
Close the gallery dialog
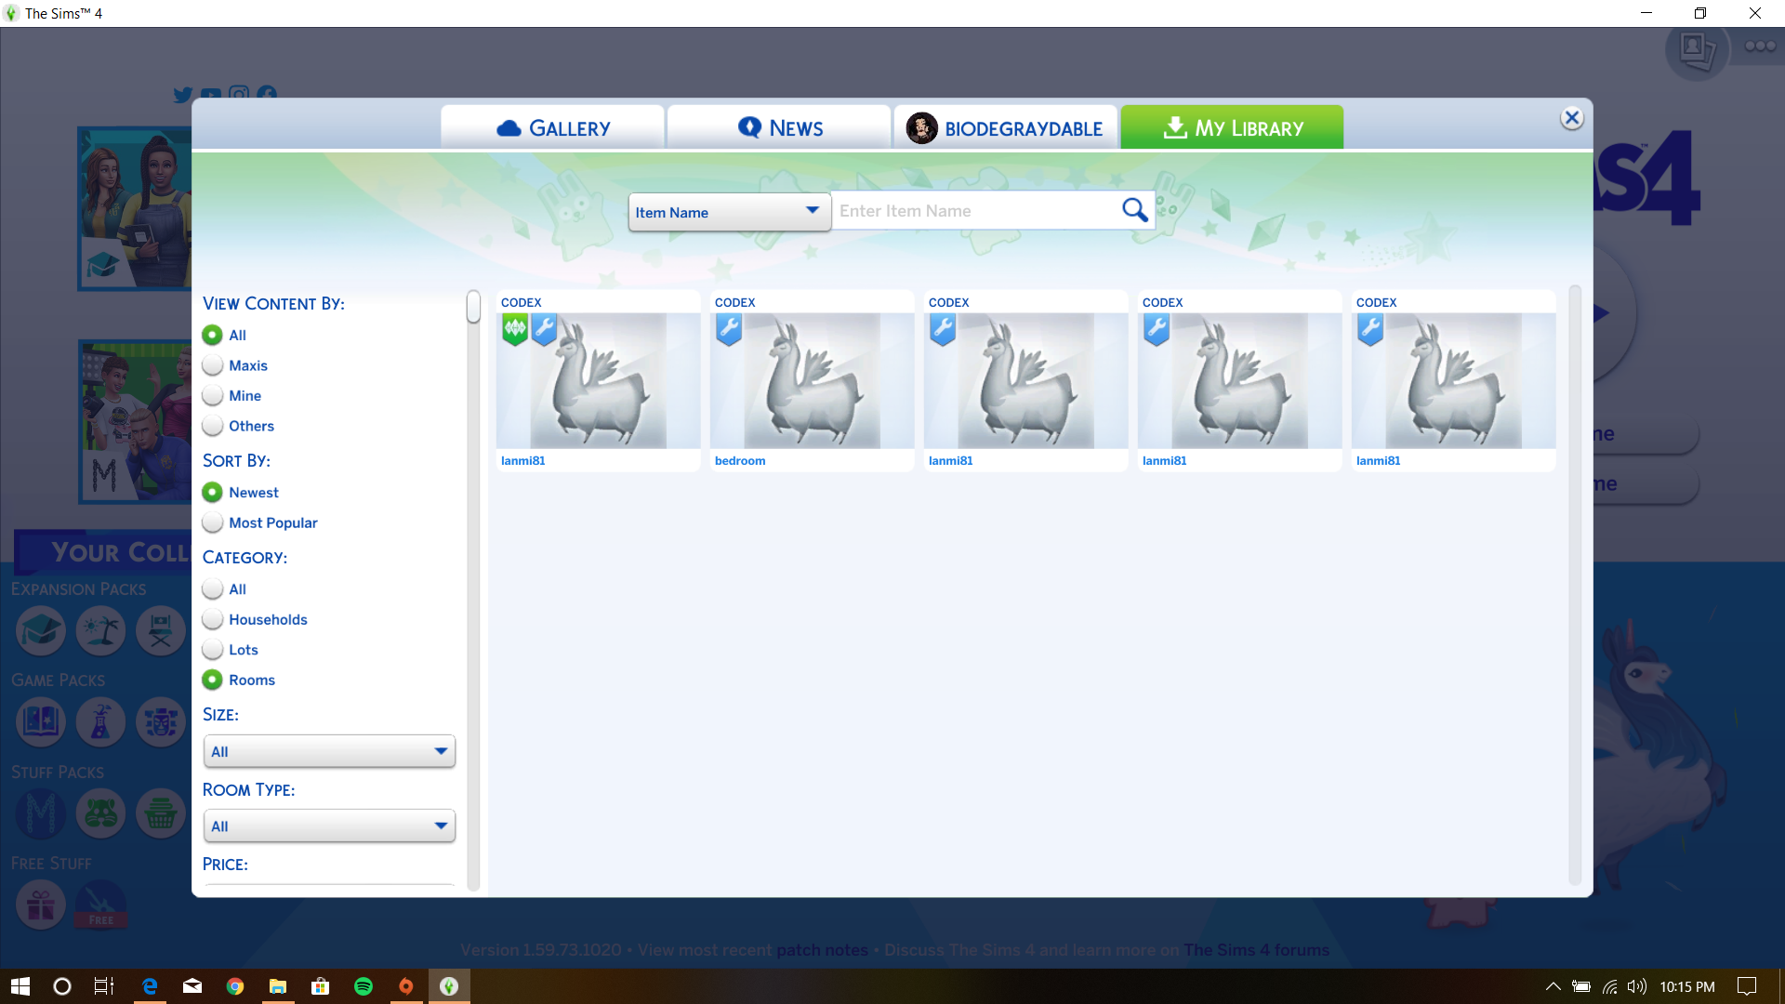click(1571, 118)
